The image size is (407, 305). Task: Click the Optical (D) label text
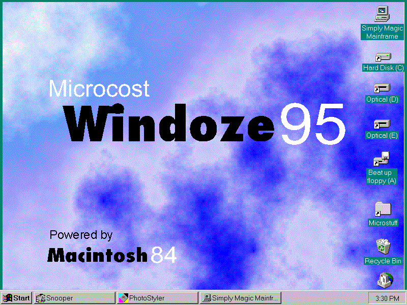tap(382, 99)
